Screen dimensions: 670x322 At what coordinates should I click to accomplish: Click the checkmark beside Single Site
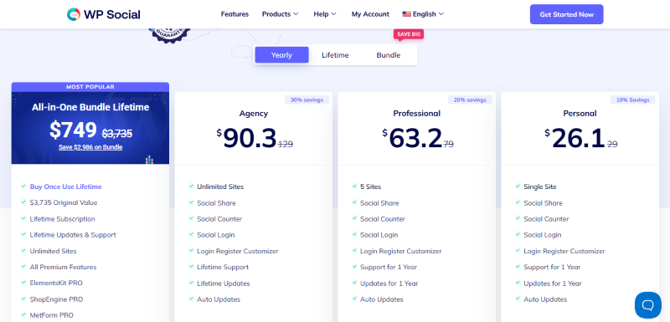pos(518,187)
